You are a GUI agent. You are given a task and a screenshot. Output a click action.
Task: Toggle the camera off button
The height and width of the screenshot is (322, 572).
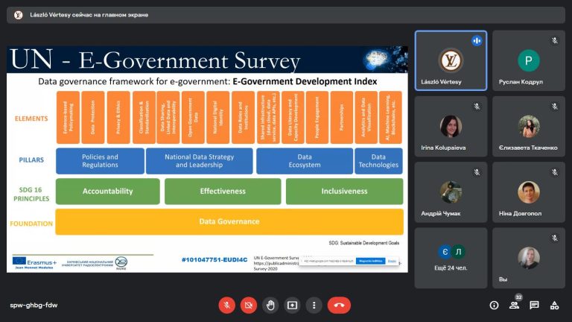[x=249, y=305]
